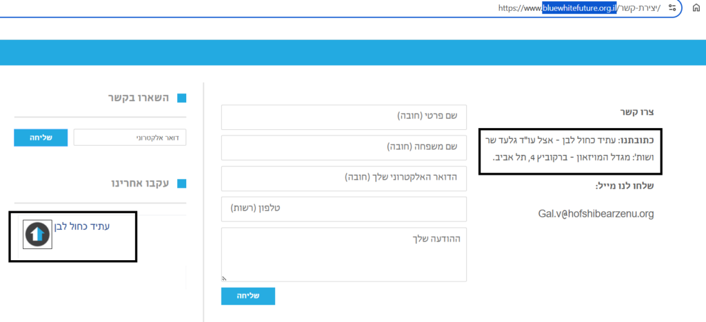The image size is (706, 322).
Task: Fill in the שם פרטי (חובה) field
Action: [344, 117]
